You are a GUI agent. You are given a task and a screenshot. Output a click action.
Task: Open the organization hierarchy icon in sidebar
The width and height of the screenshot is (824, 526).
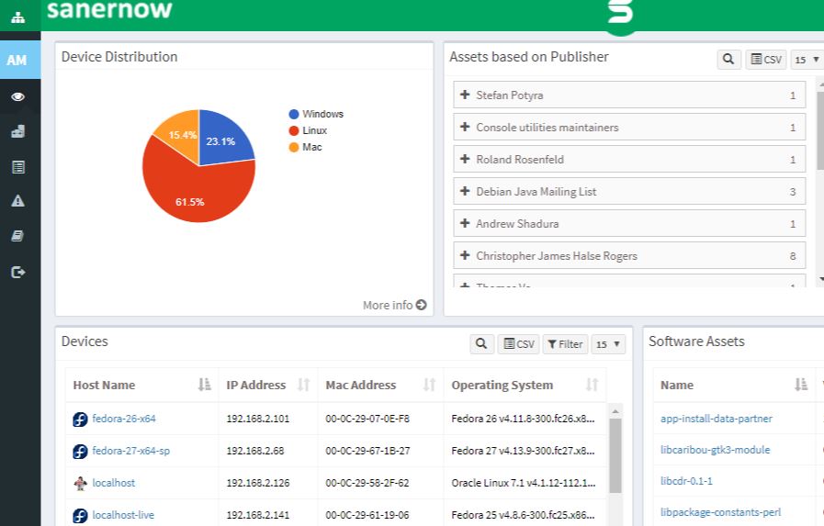17,17
